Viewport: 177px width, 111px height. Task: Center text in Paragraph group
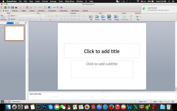[x=65, y=19]
